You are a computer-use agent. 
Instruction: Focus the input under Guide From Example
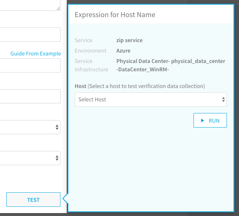pyautogui.click(x=30, y=65)
